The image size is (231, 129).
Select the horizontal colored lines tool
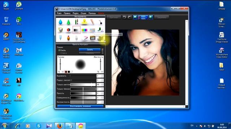92,30
